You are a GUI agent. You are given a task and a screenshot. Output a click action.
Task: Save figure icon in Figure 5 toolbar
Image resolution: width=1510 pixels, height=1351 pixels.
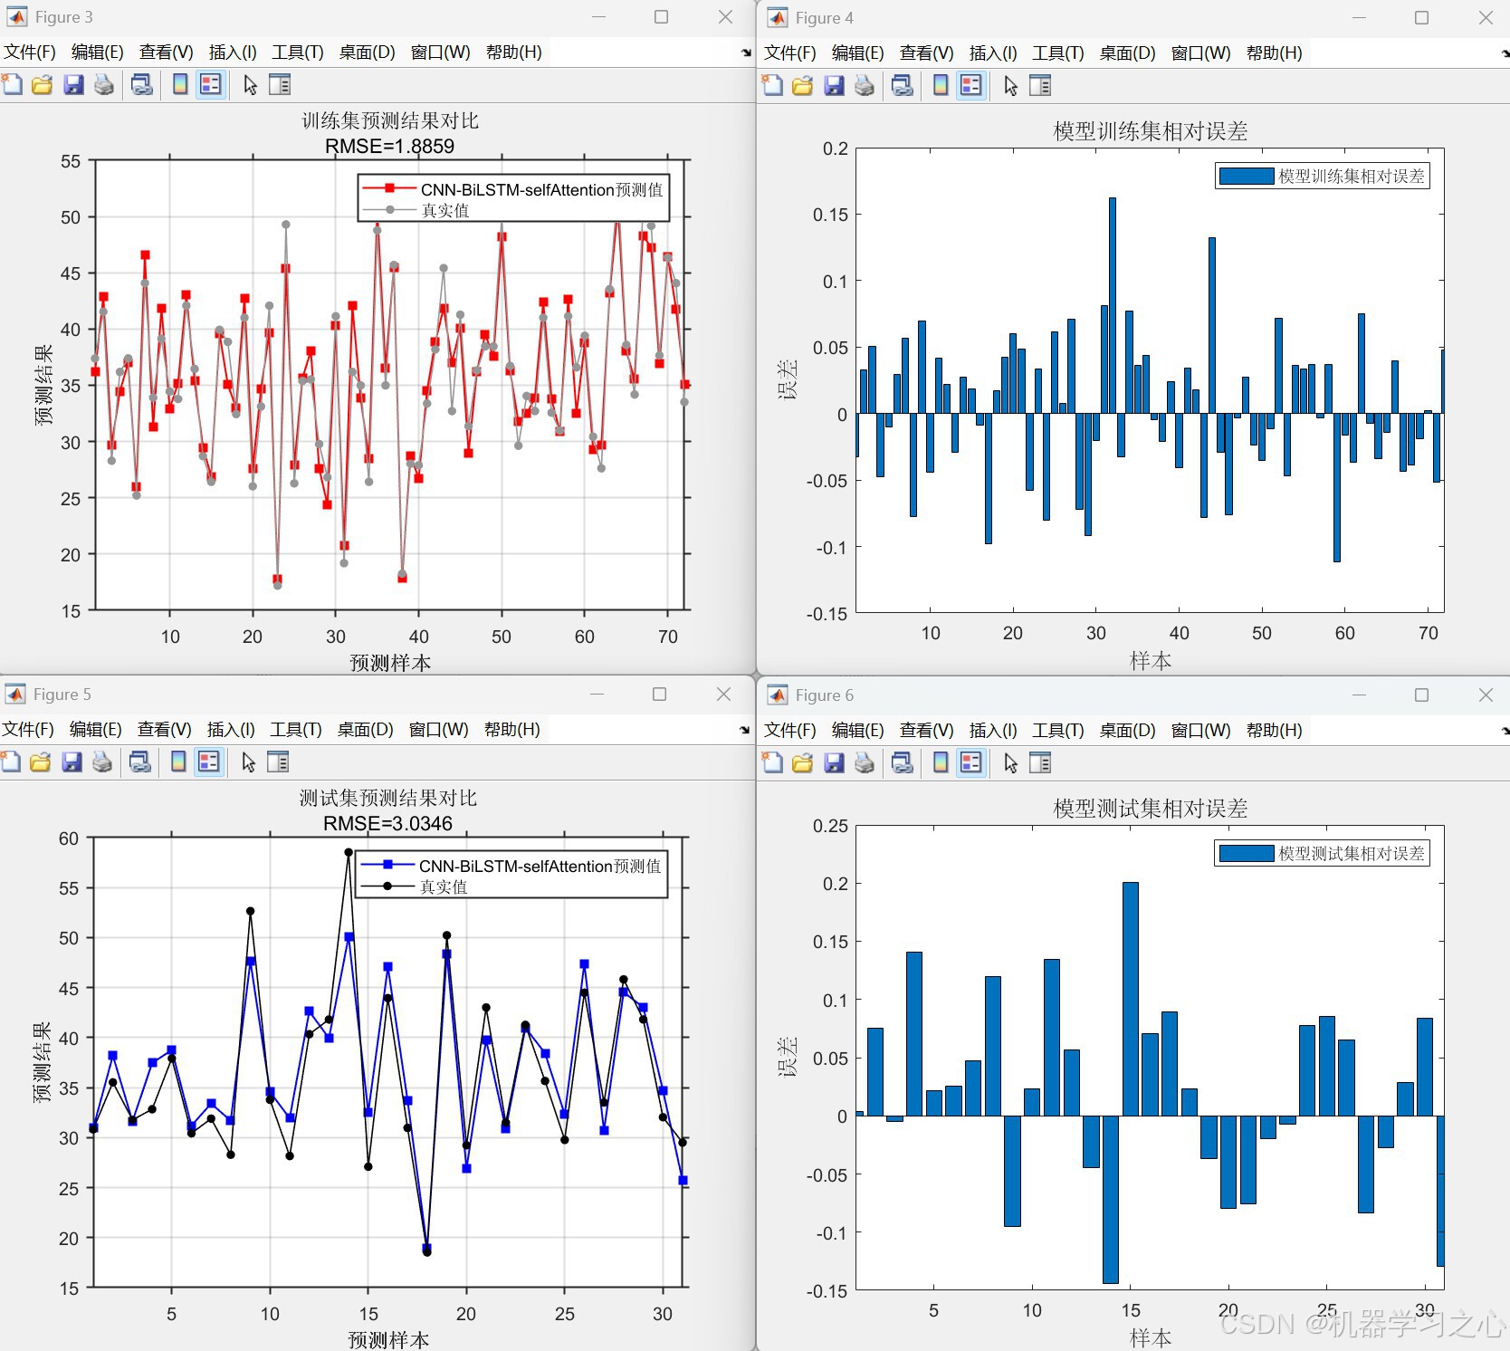(x=72, y=762)
